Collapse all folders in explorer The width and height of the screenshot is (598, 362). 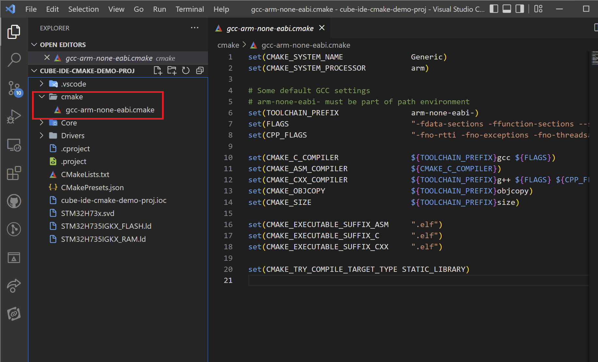tap(200, 71)
